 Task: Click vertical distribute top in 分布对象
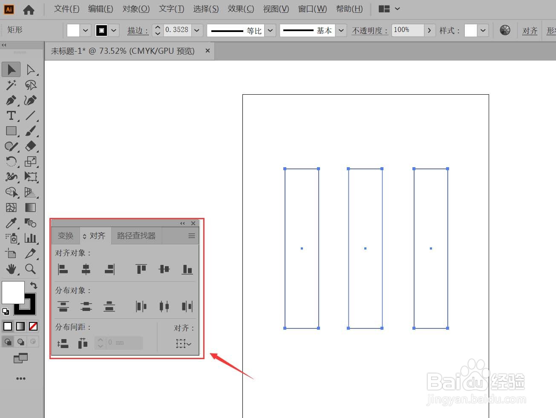[x=63, y=306]
